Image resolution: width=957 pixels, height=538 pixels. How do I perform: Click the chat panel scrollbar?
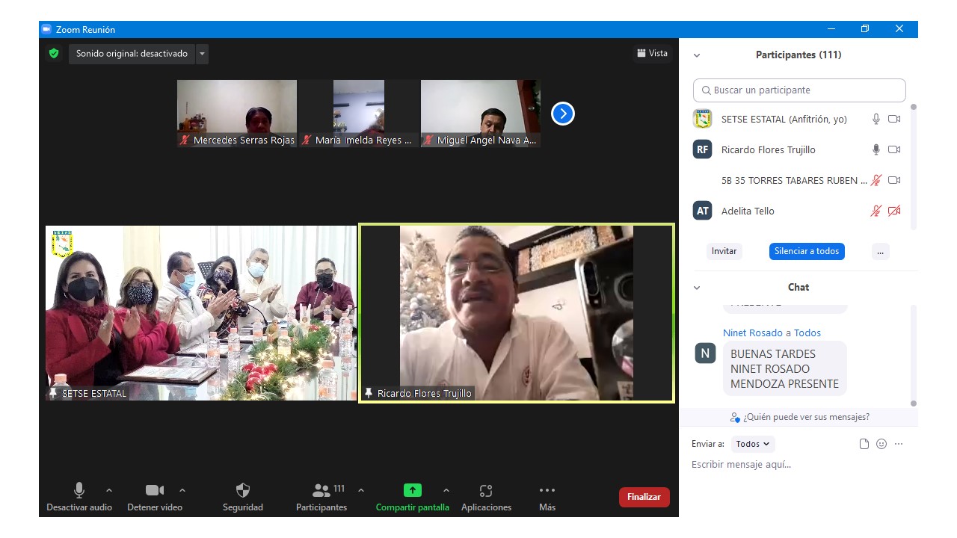[913, 356]
